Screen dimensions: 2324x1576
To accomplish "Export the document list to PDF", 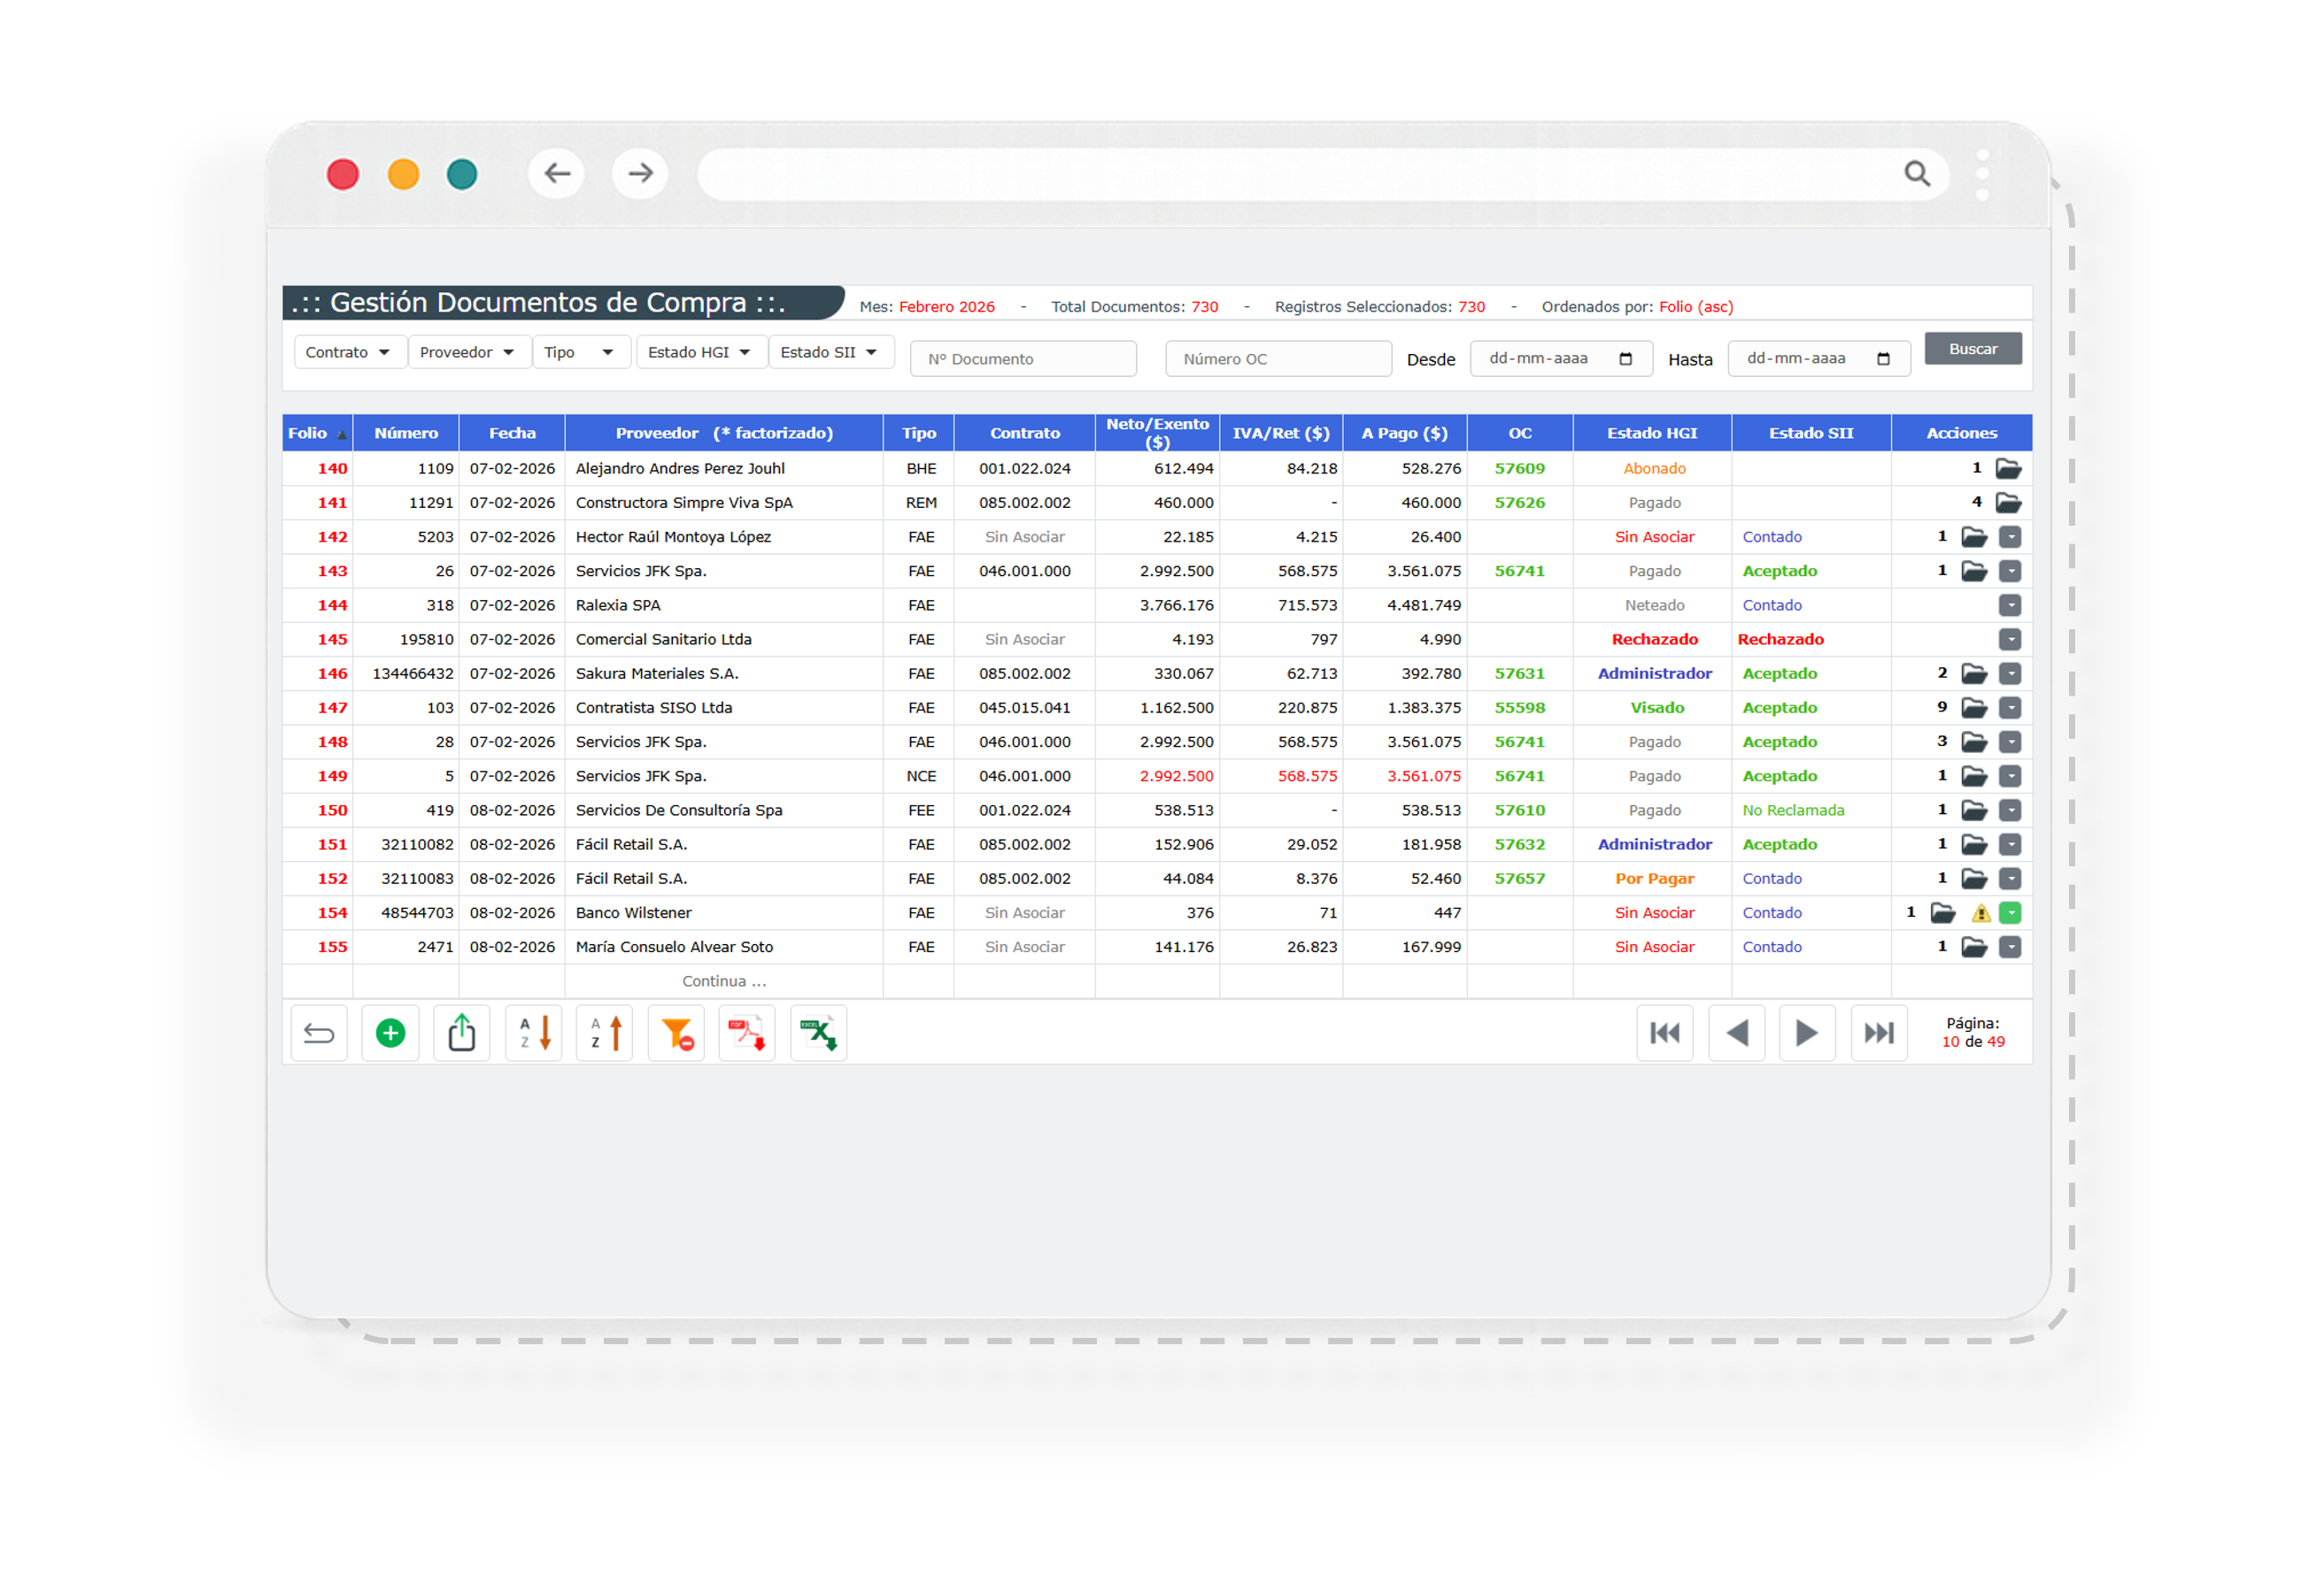I will pos(746,1033).
